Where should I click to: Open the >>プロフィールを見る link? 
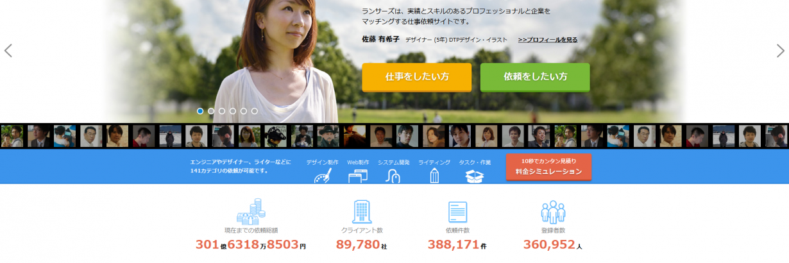(548, 40)
